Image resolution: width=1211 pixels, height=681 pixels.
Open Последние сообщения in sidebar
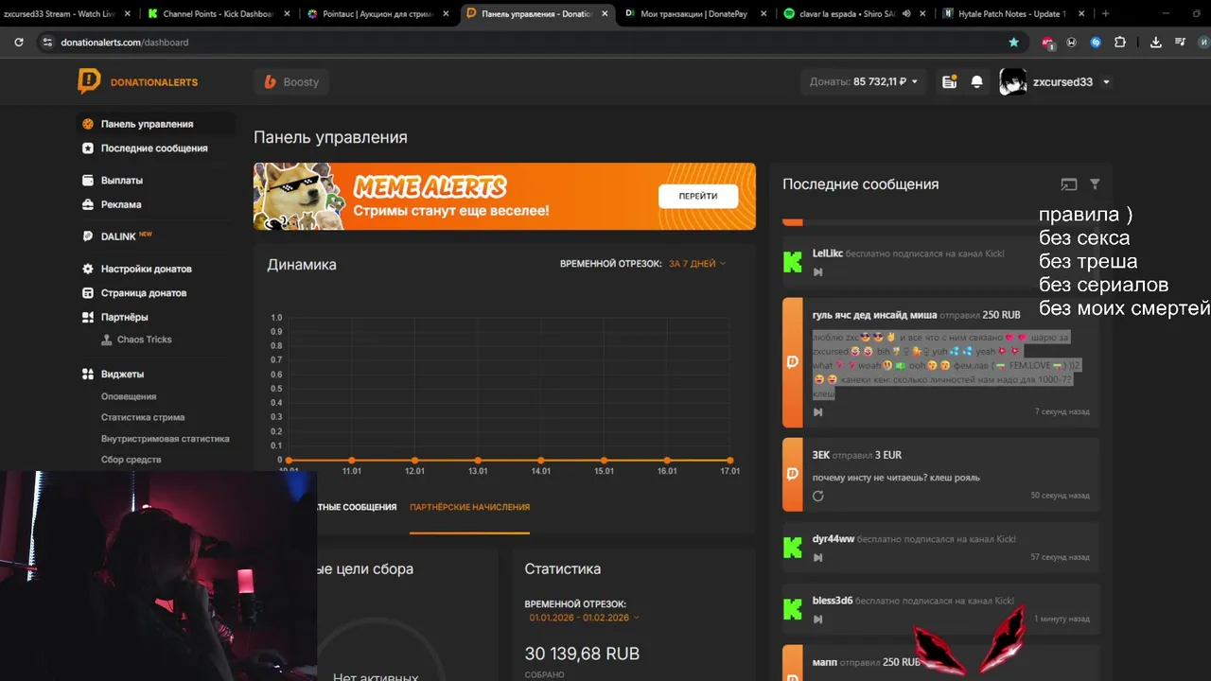156,148
